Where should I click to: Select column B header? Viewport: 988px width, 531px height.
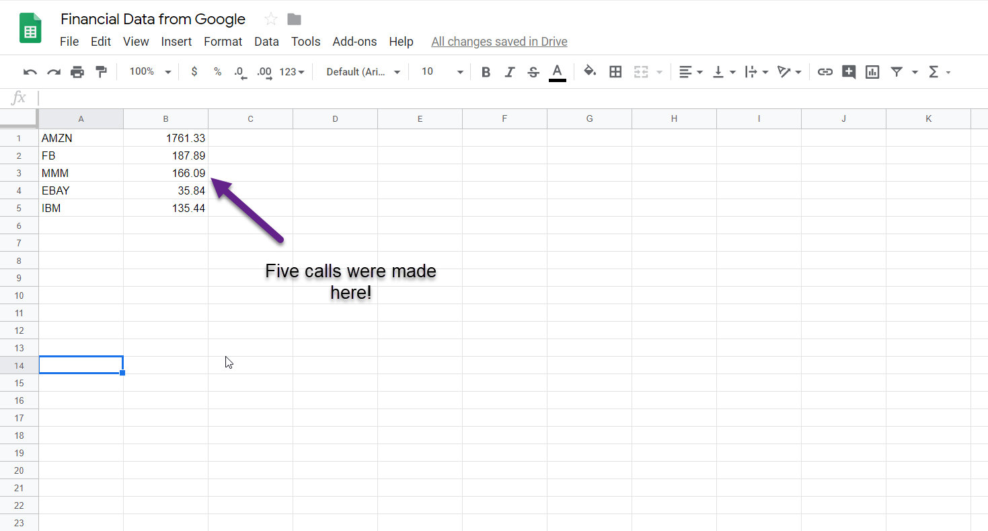point(166,119)
